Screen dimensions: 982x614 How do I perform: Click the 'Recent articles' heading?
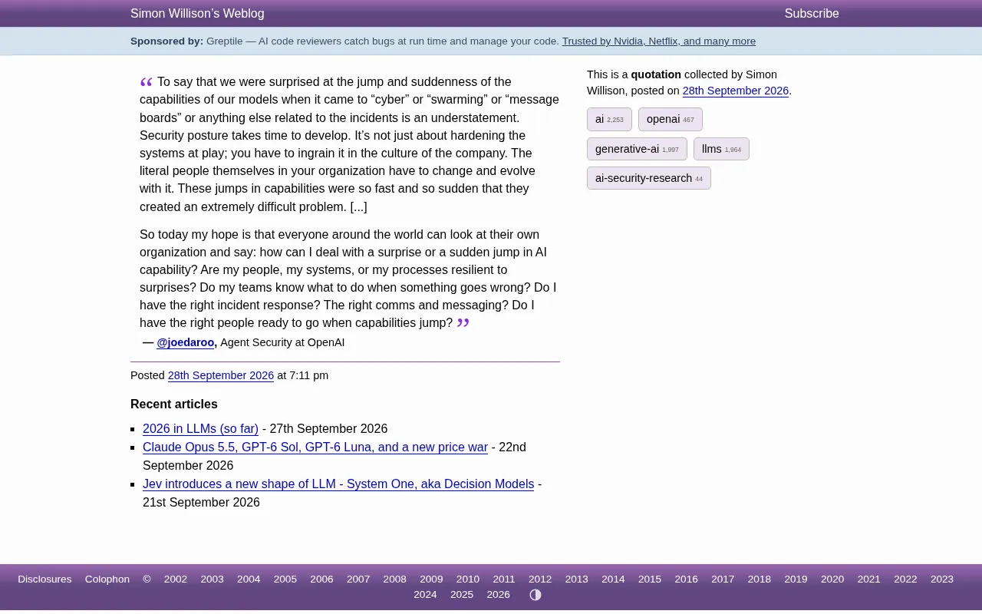[x=174, y=404]
